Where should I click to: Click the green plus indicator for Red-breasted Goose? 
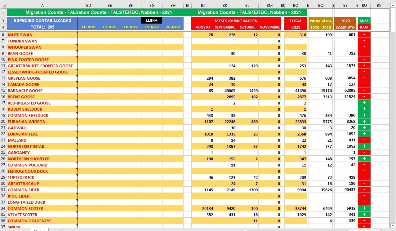[x=364, y=103]
